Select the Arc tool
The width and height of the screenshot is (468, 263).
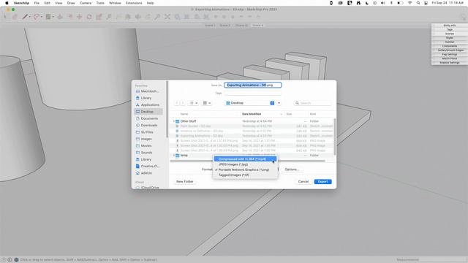pyautogui.click(x=37, y=17)
